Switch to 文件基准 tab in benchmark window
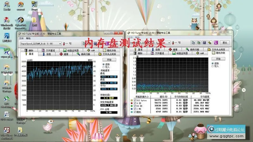This screenshot has height=142, width=253. (x=48, y=51)
